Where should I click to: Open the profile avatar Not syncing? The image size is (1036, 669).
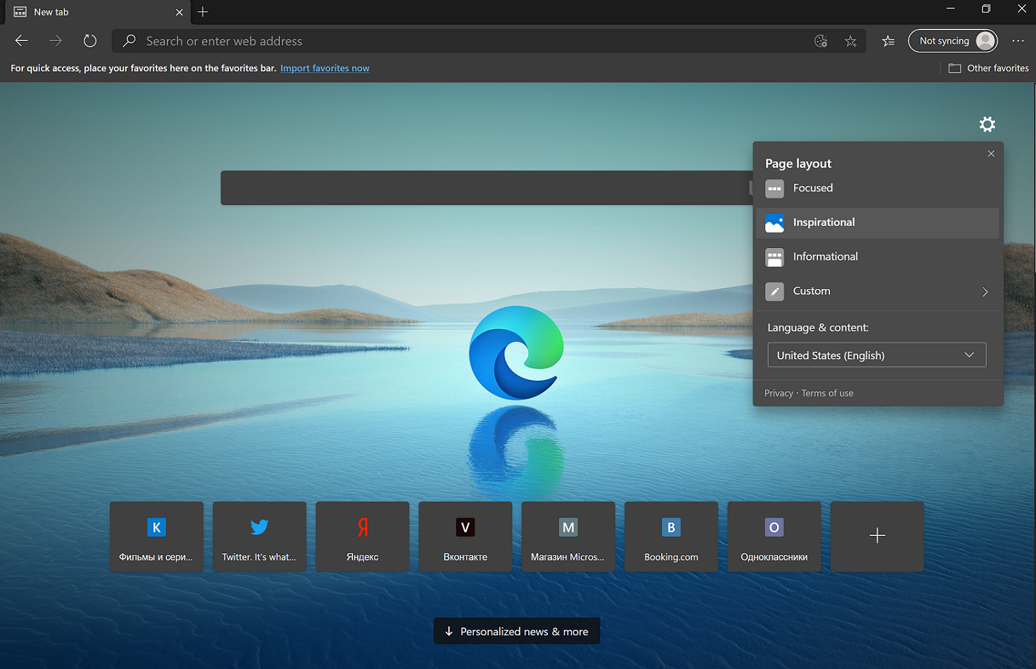pyautogui.click(x=953, y=41)
